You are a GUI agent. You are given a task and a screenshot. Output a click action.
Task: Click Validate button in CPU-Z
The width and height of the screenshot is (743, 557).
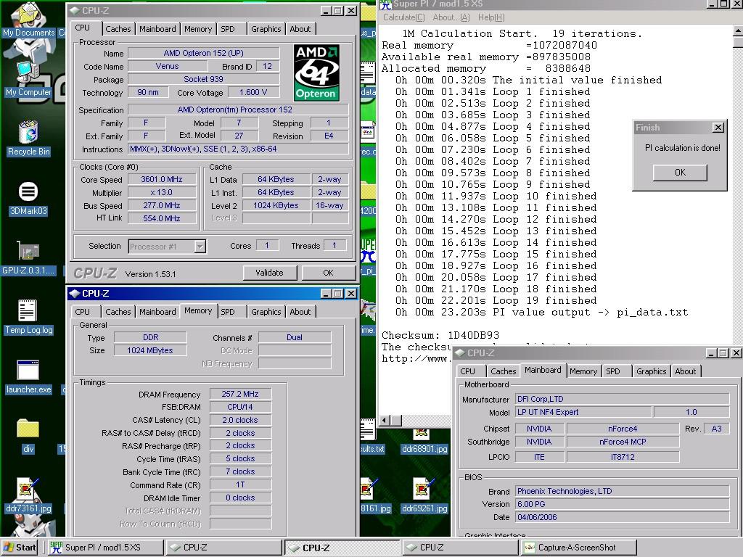click(x=270, y=273)
